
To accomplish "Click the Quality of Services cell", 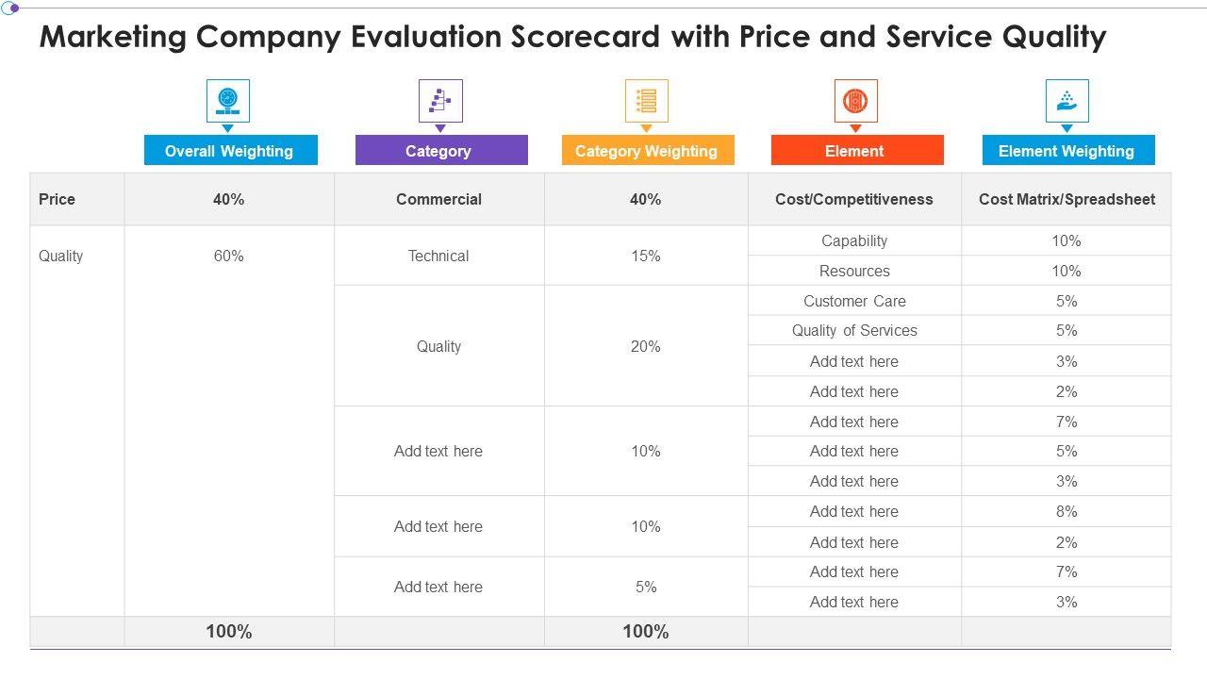I will coord(854,330).
